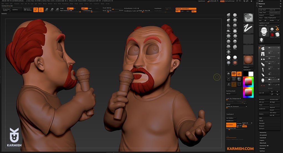Move subtool up with the arrow button

[x=272, y=92]
